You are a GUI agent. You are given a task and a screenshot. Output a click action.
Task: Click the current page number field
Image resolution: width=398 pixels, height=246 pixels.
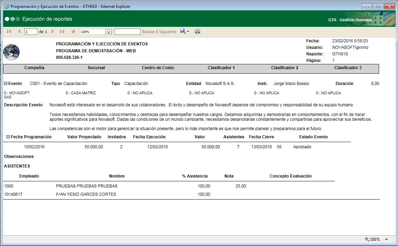tap(31, 32)
